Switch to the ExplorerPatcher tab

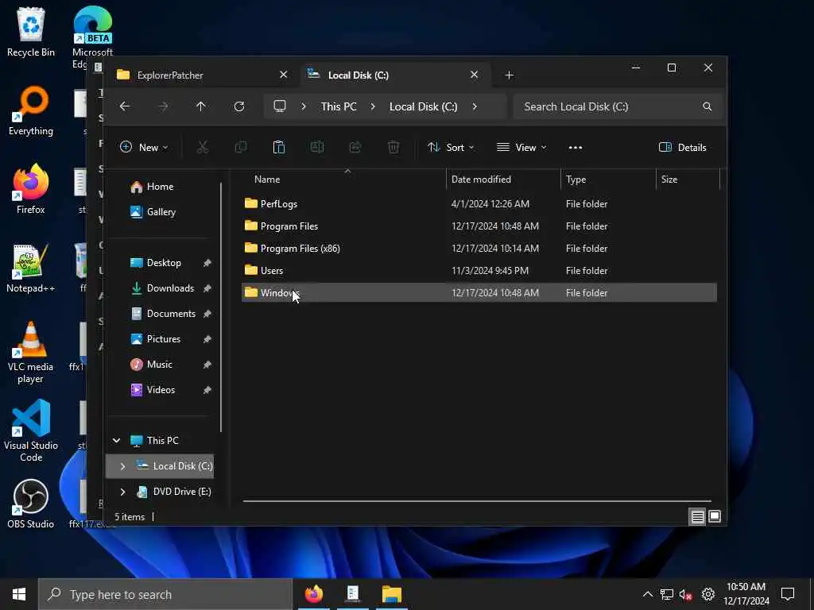point(203,75)
